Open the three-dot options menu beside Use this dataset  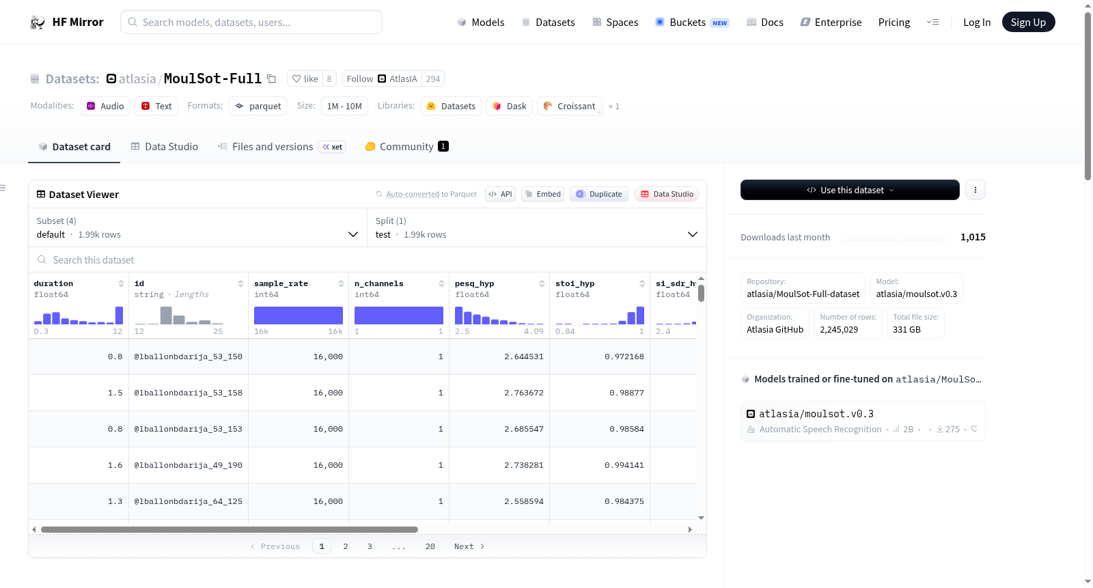point(976,190)
